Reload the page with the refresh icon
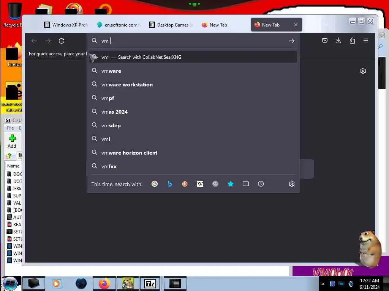Image resolution: width=389 pixels, height=291 pixels. [62, 41]
